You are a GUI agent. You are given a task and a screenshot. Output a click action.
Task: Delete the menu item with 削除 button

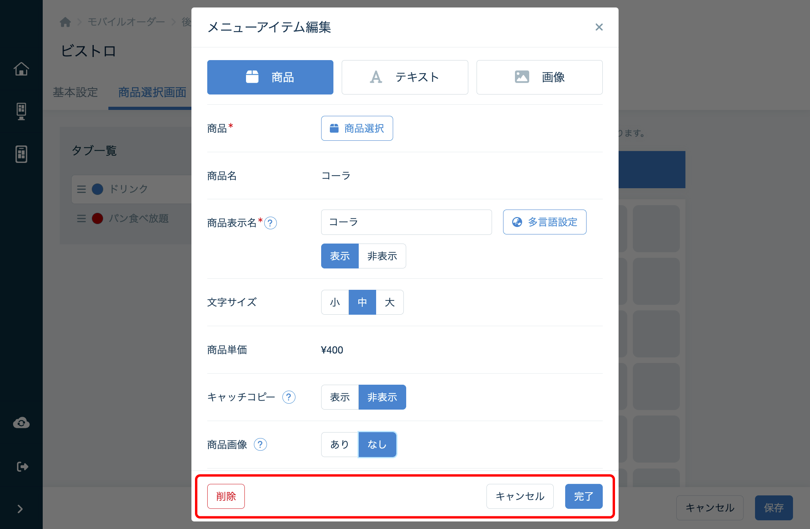pyautogui.click(x=225, y=496)
